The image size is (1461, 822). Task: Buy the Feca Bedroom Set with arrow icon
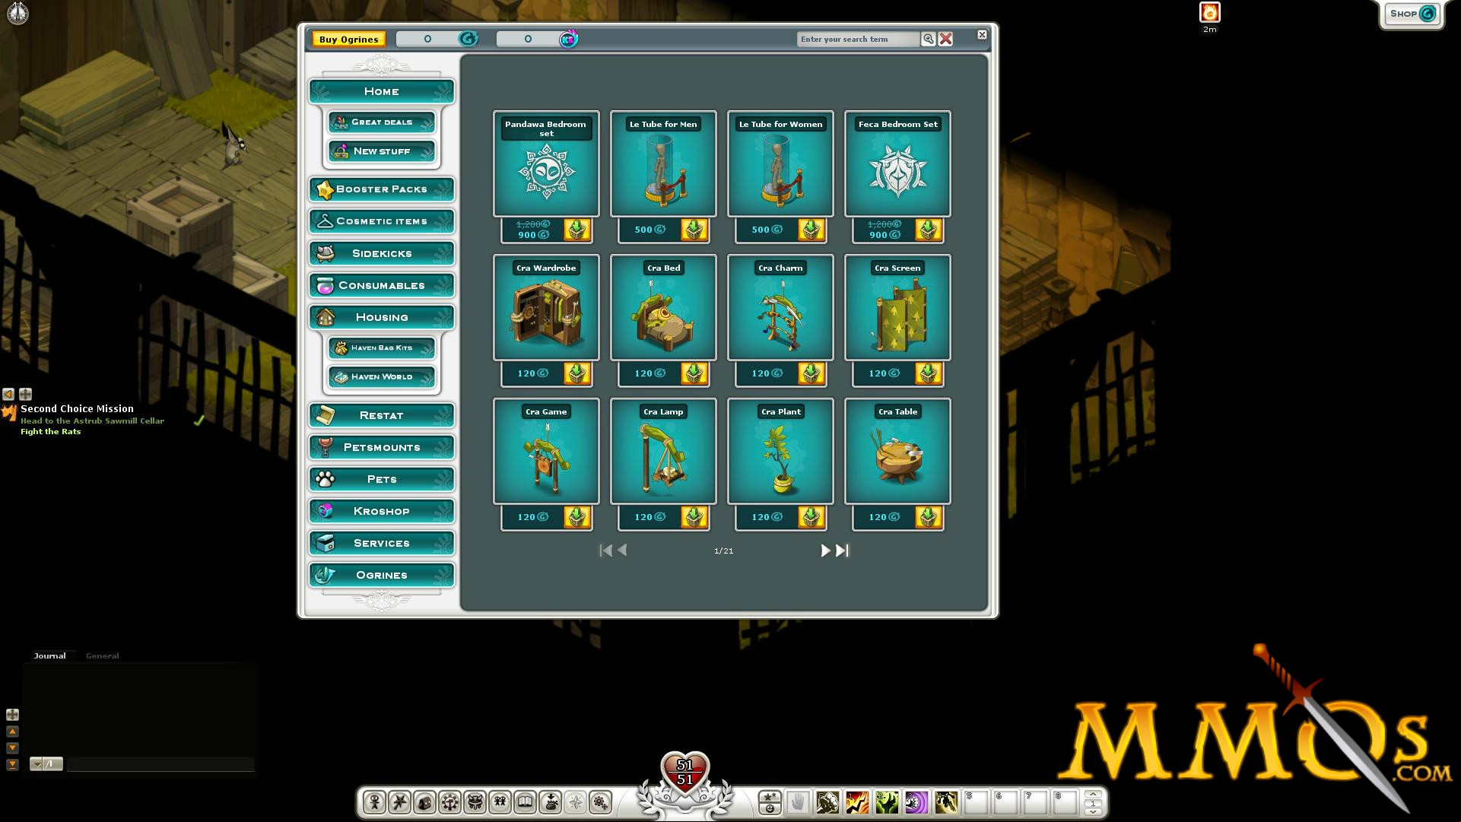pyautogui.click(x=929, y=230)
